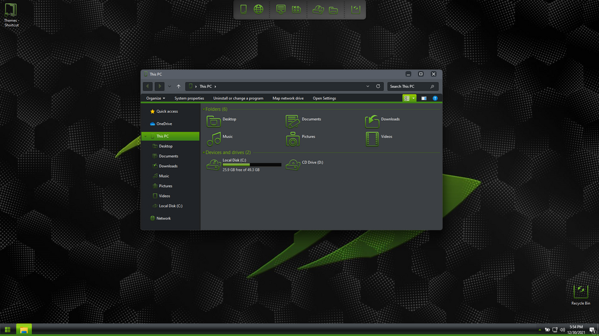Toggle the preview pane button
Image resolution: width=599 pixels, height=336 pixels.
(x=424, y=98)
